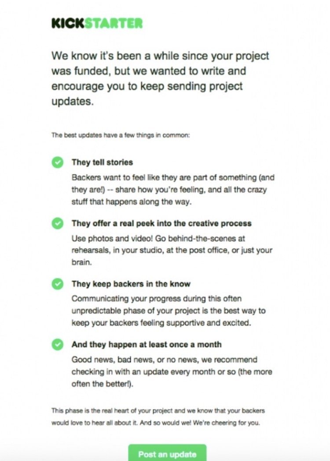Viewport: 330px width, 461px height.
Task: Click the dark KICK part of the logo
Action: pos(67,23)
